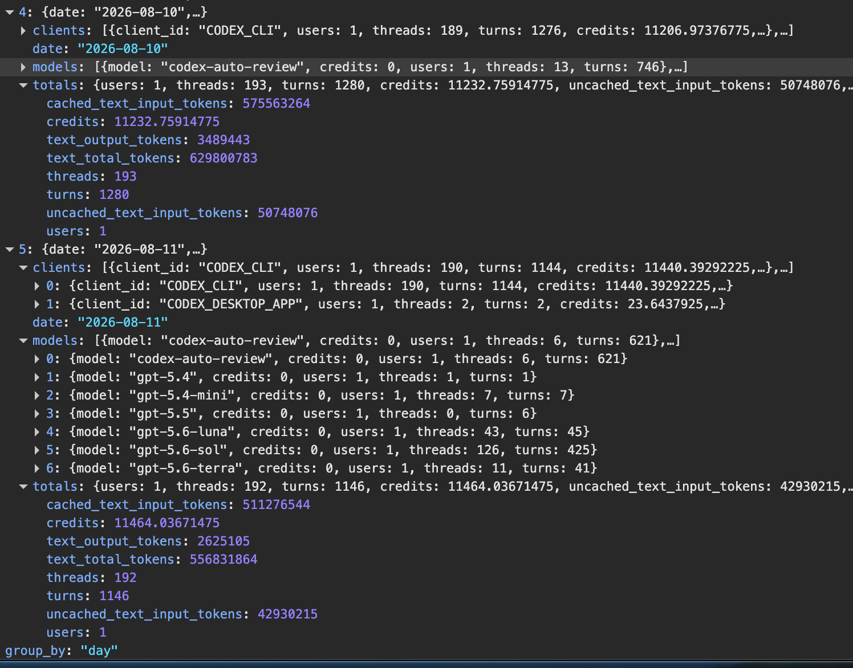Select uncached_text_input_tokens property row reading 50748076
Screen dimensions: 853x668
click(182, 213)
